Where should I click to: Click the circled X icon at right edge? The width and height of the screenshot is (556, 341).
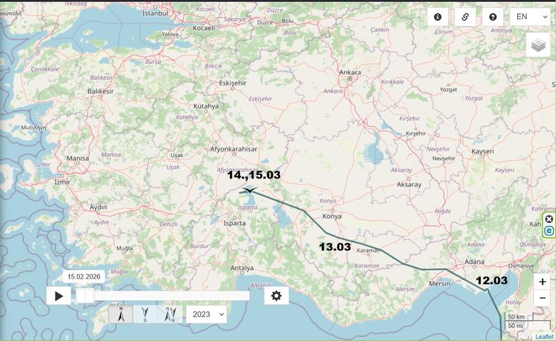click(x=549, y=219)
